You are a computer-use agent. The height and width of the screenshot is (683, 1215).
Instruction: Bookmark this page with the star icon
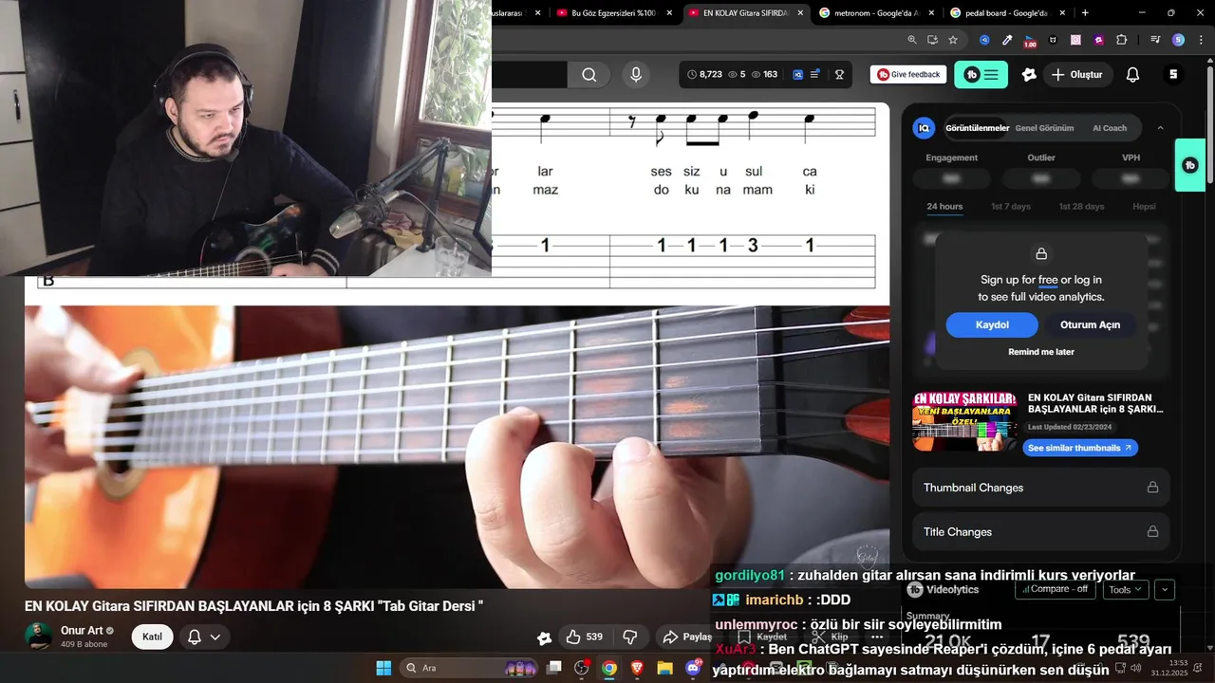pyautogui.click(x=953, y=40)
